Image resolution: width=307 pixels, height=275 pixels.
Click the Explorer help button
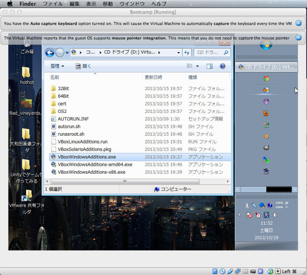click(223, 66)
